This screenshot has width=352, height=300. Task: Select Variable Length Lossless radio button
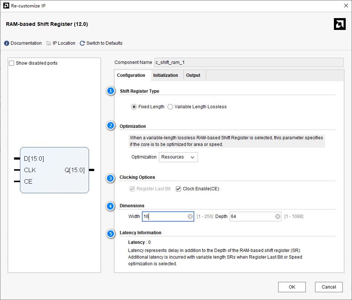(170, 107)
